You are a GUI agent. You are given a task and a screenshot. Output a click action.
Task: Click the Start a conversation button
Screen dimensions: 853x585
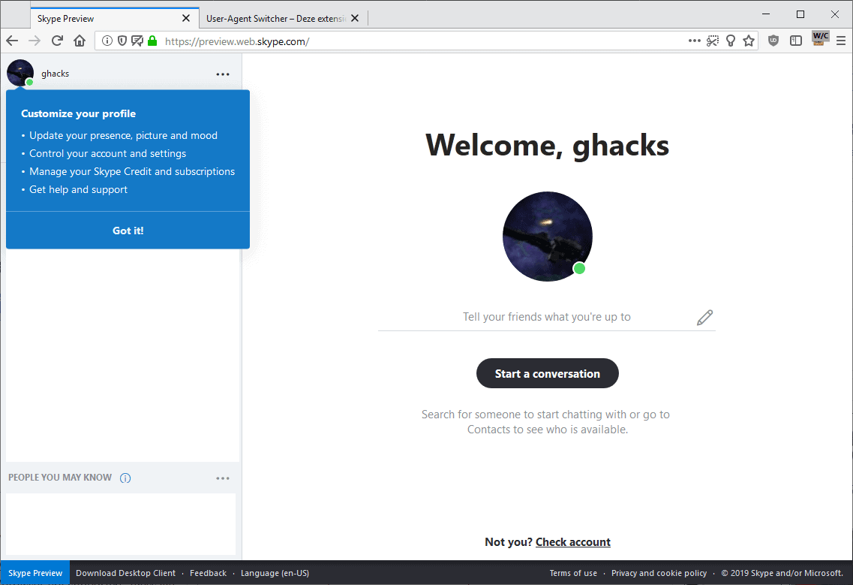547,374
